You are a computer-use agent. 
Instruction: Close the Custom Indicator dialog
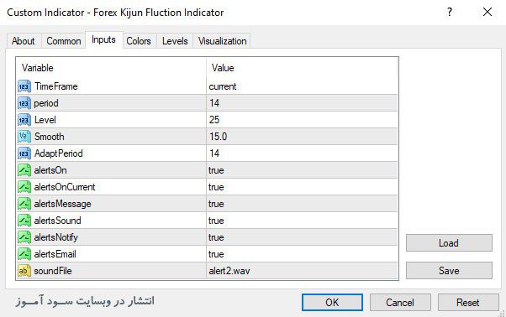tap(488, 13)
